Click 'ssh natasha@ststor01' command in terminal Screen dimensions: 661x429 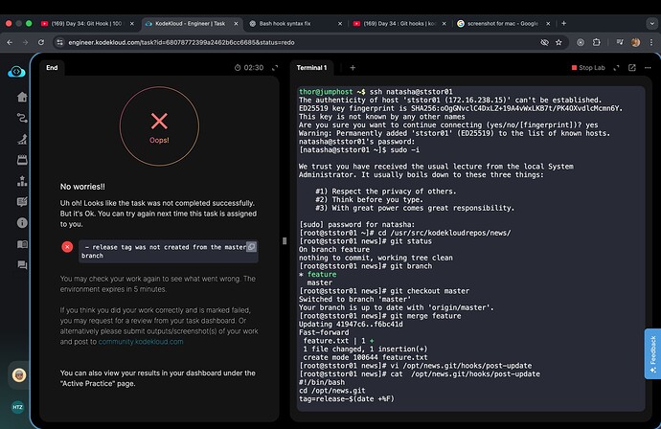point(411,91)
